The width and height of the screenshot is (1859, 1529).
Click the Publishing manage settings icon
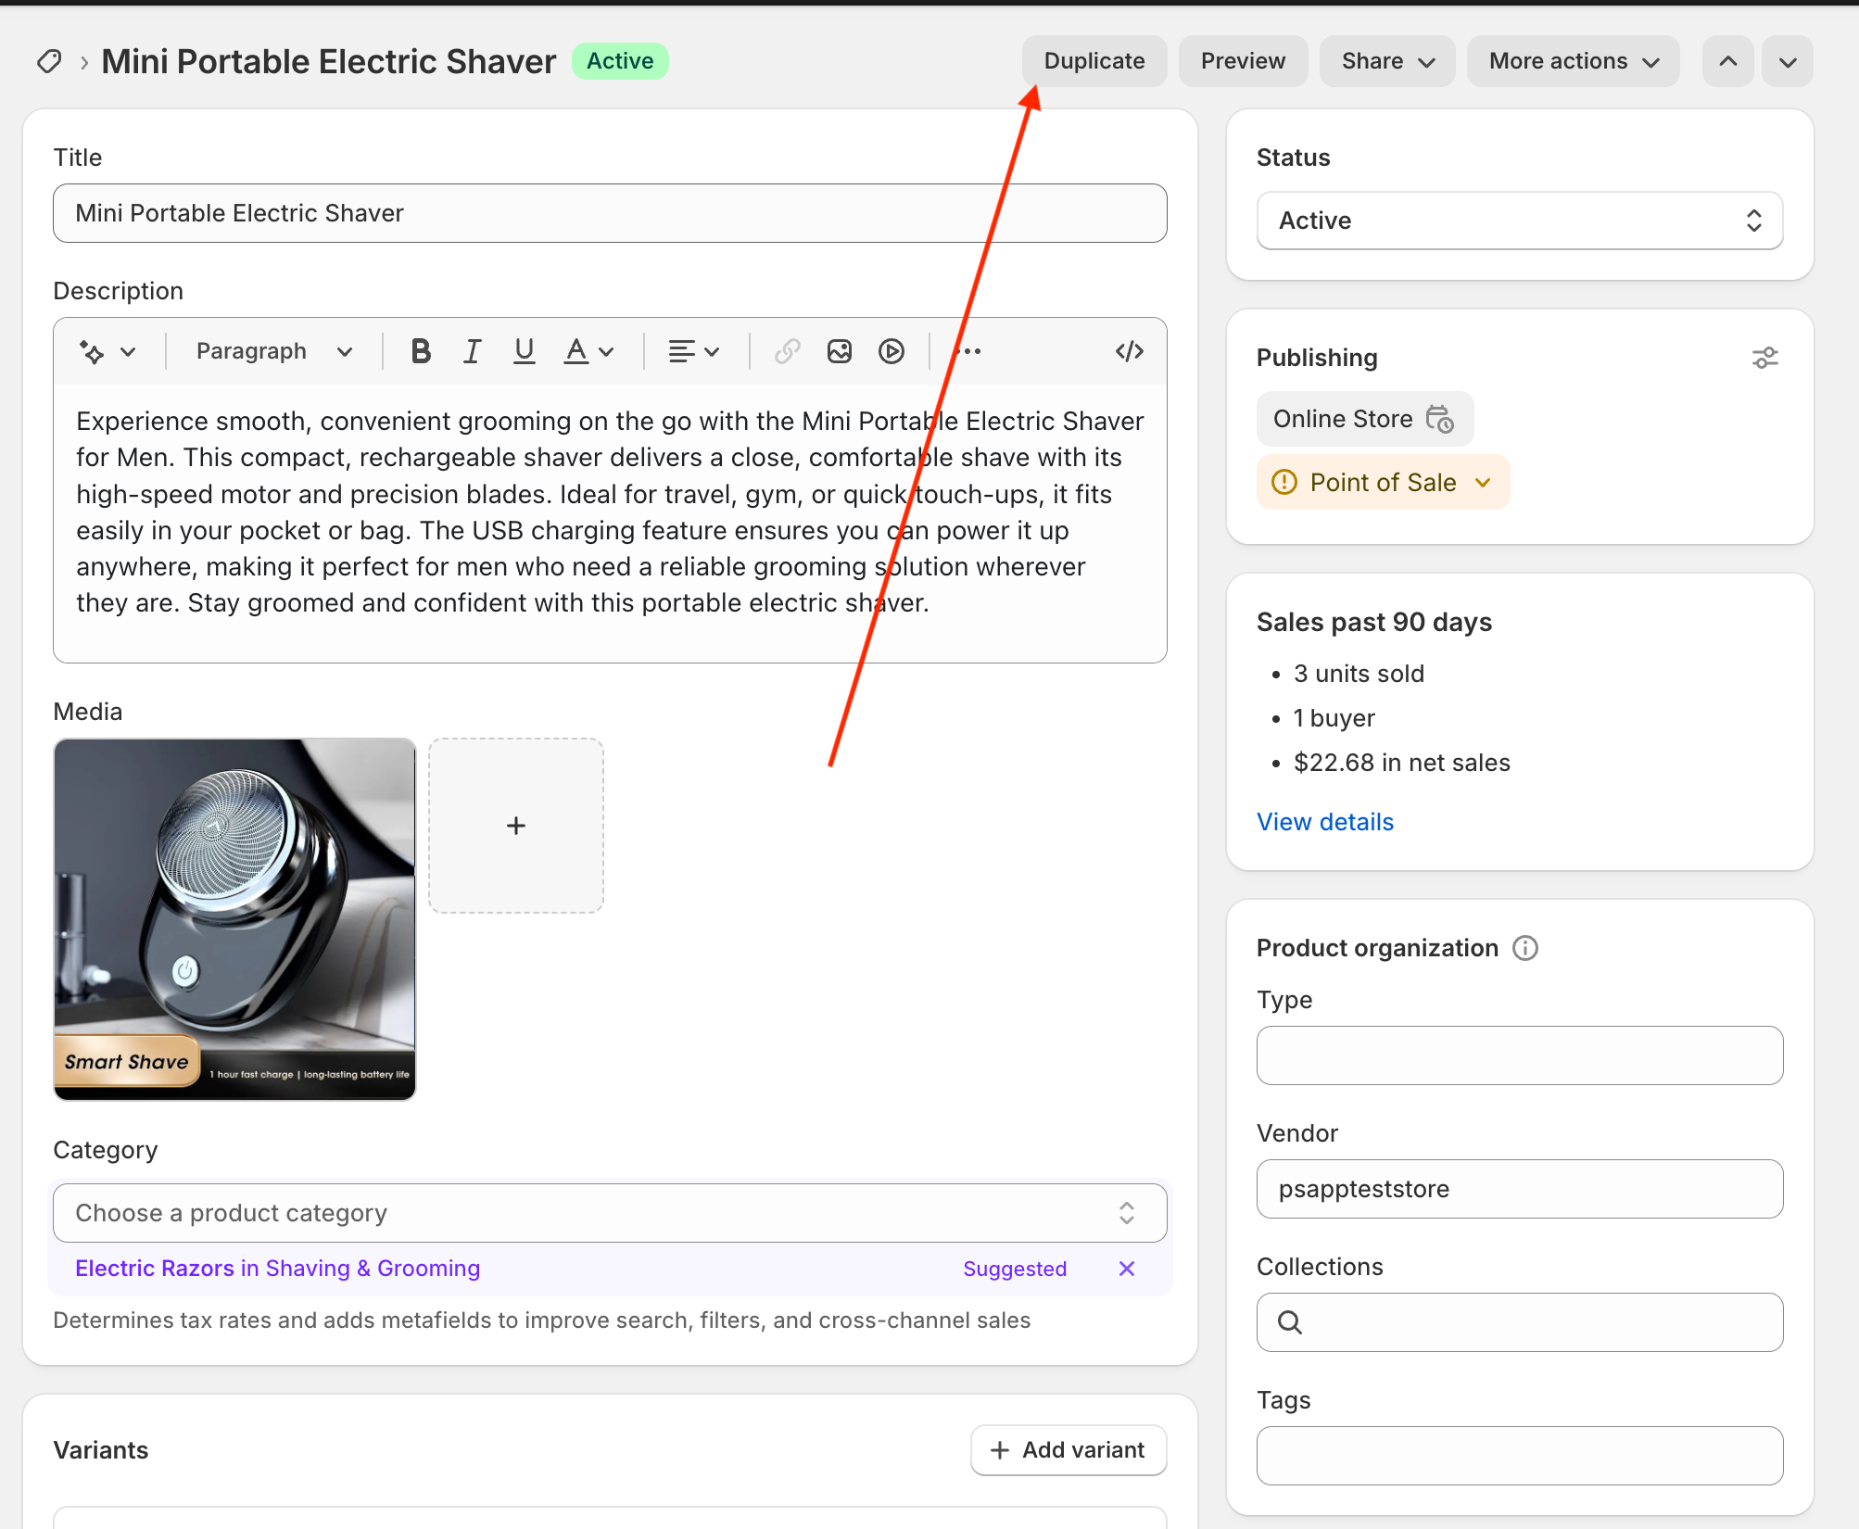coord(1764,358)
